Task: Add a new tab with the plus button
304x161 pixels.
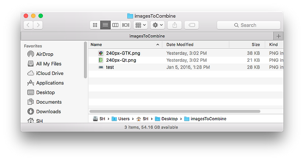Action: [x=278, y=36]
